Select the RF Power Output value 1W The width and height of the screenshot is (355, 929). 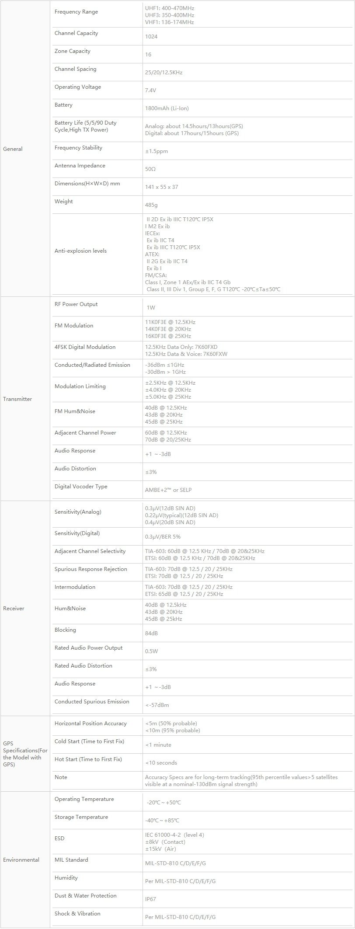[x=151, y=308]
